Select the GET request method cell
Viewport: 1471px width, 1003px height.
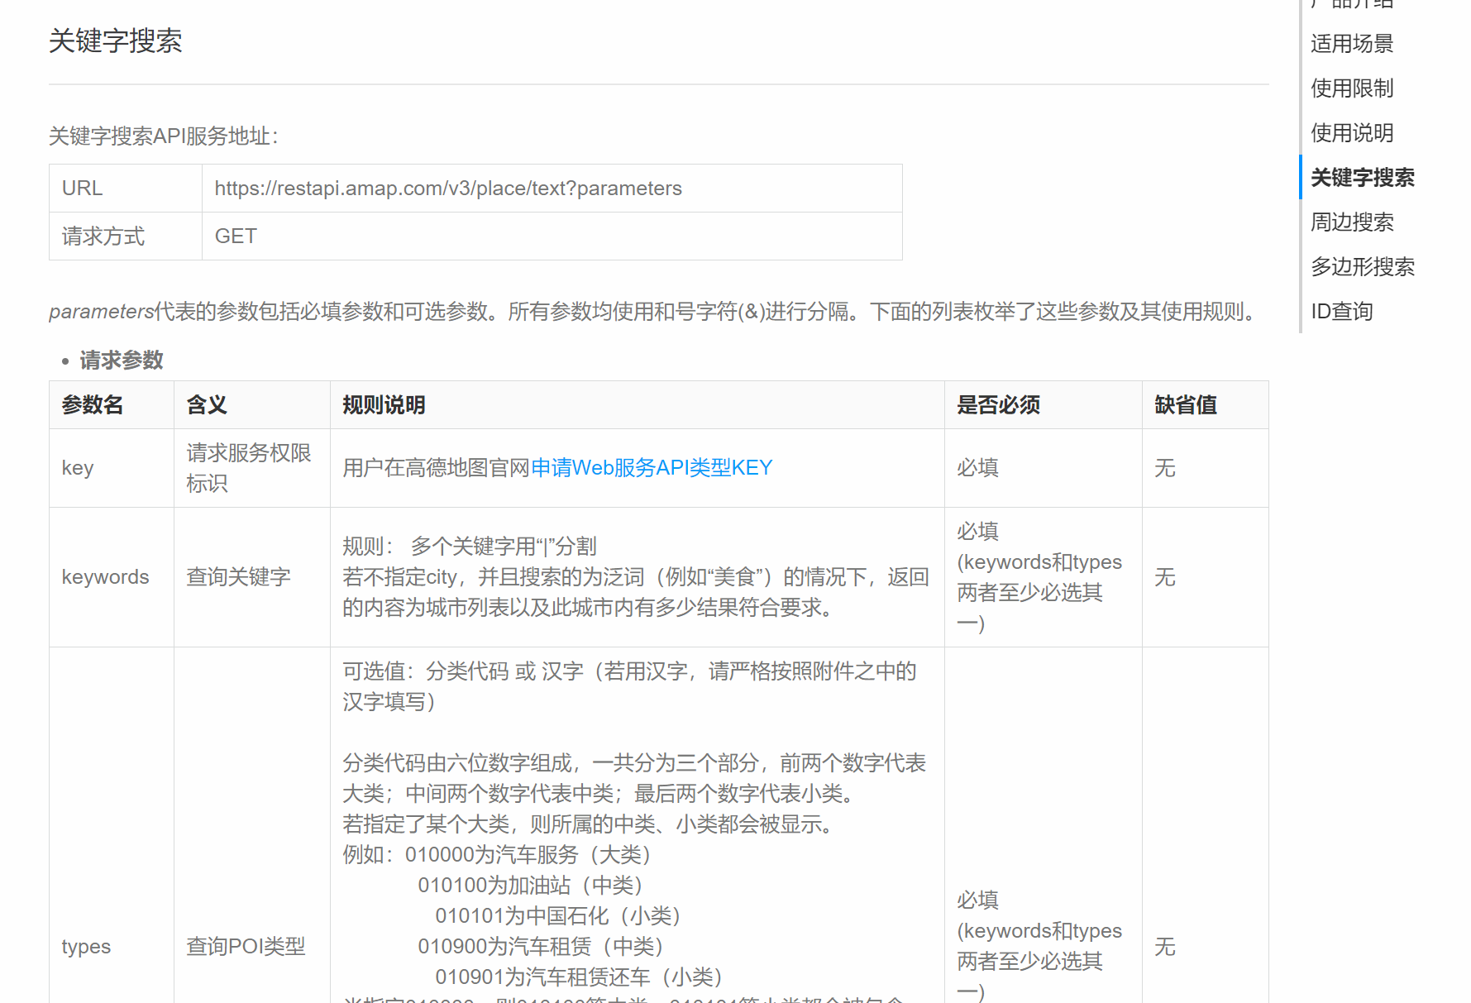[552, 236]
